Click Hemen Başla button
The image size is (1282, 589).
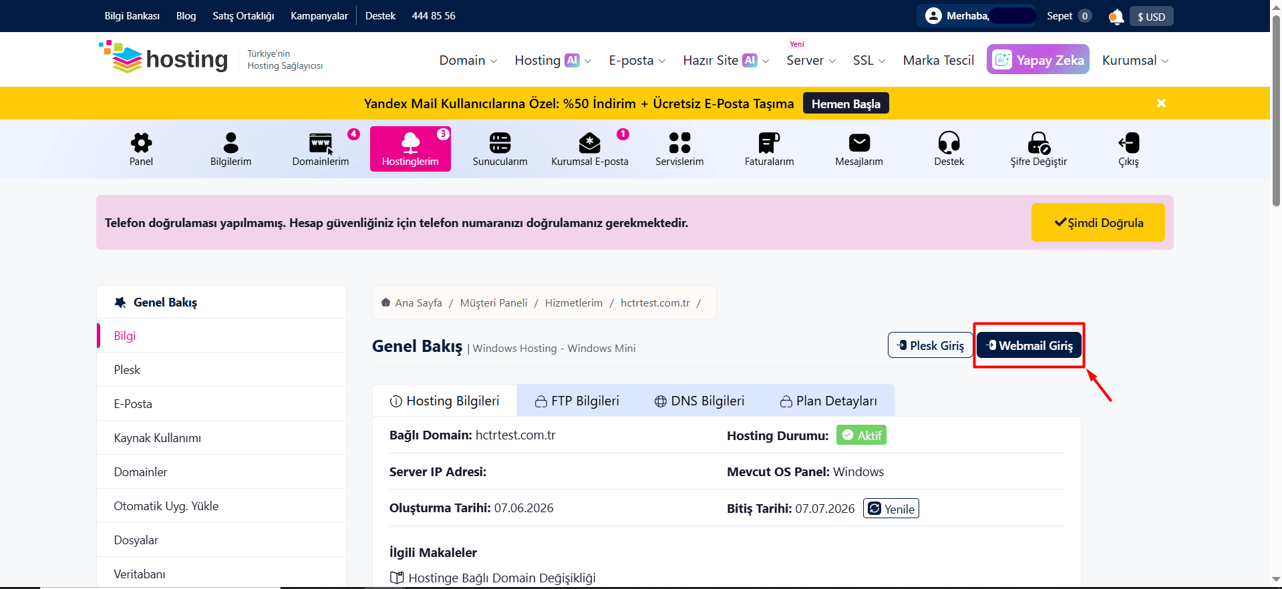coord(846,104)
